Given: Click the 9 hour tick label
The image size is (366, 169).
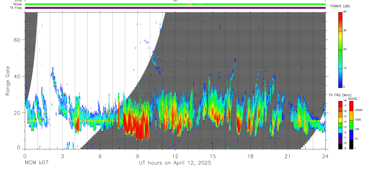Looking at the screenshot, I should [137, 156].
